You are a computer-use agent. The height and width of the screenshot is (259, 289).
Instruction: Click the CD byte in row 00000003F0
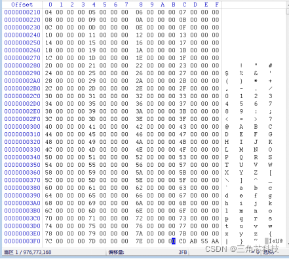pos(183,241)
